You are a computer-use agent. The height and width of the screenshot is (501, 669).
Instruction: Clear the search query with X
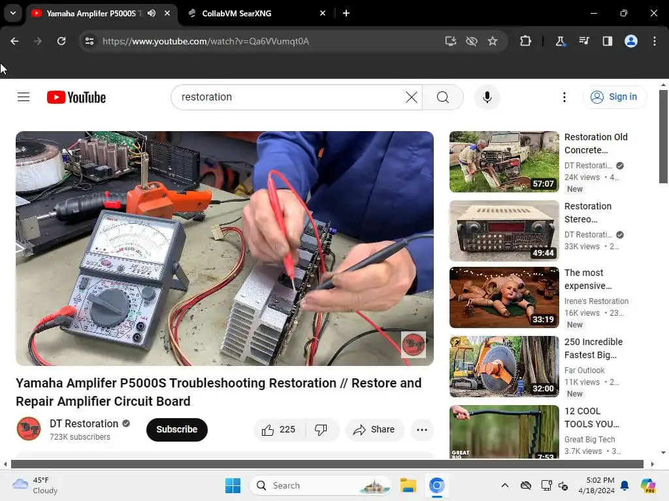pyautogui.click(x=412, y=97)
